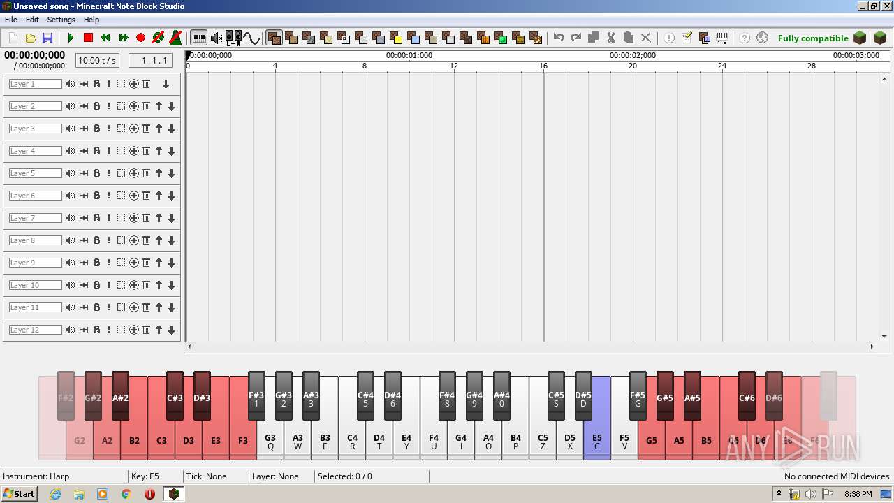Open the website with the globe icon
The width and height of the screenshot is (894, 503).
(x=763, y=38)
